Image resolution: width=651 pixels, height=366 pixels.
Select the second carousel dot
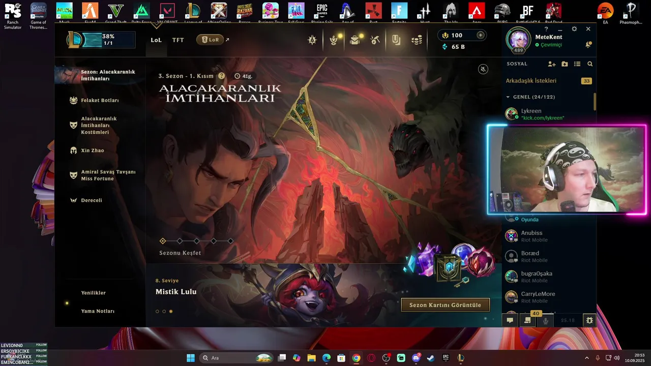[164, 311]
